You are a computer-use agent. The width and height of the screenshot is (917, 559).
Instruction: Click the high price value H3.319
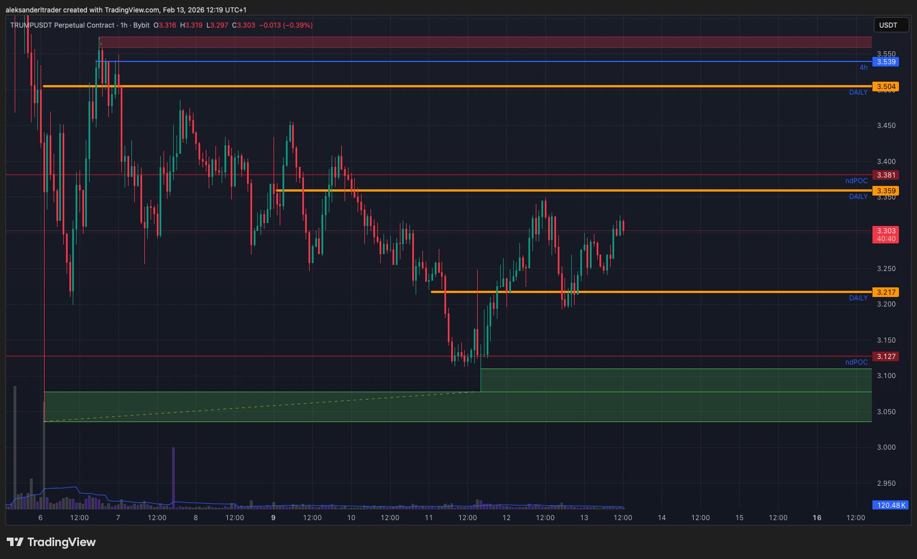(x=191, y=25)
